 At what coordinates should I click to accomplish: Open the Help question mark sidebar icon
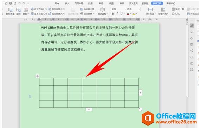click(x=192, y=63)
